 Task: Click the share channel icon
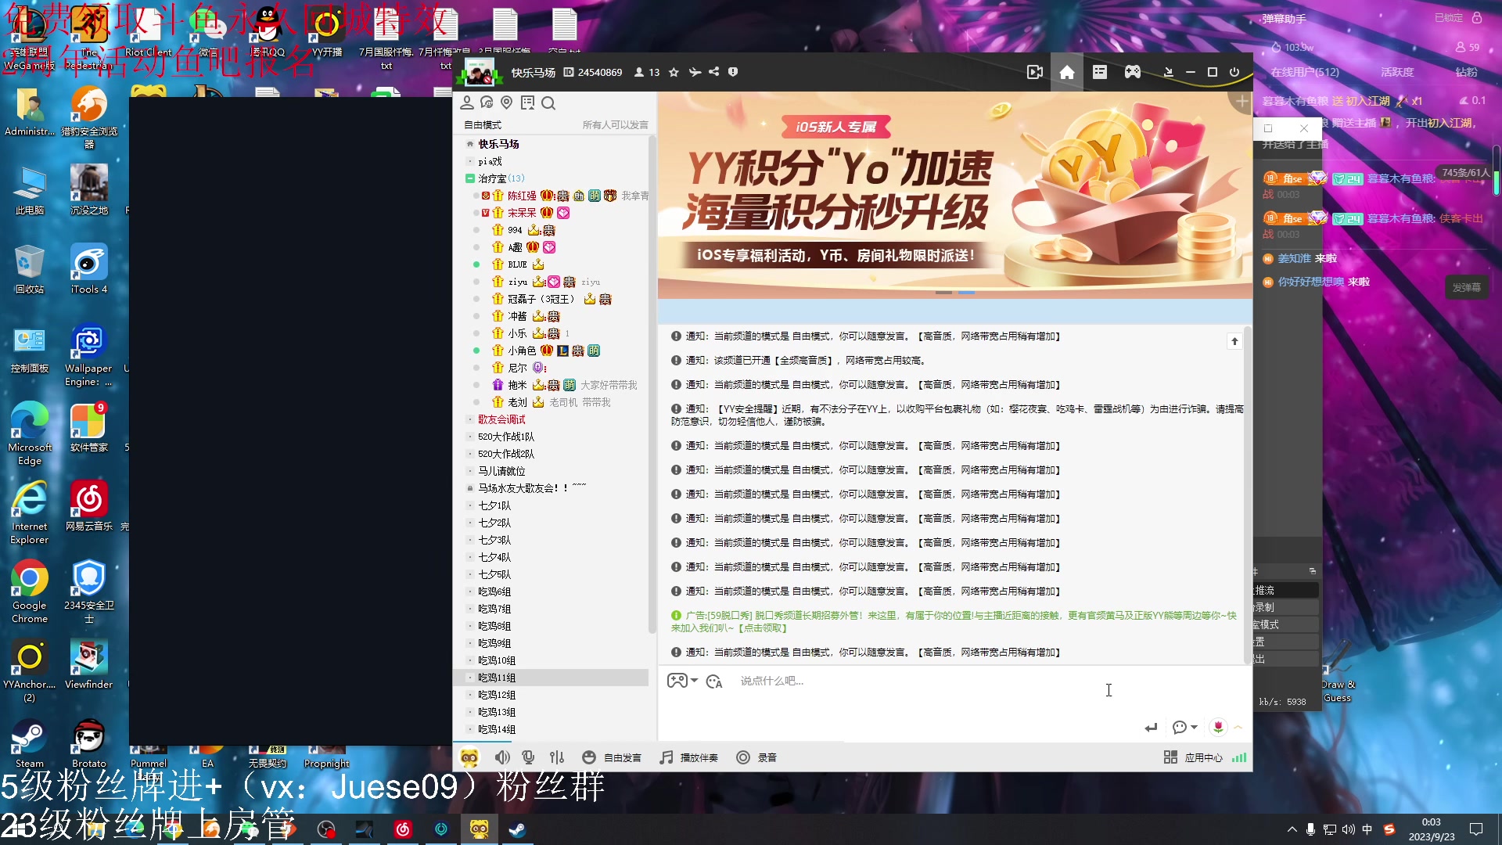(x=713, y=72)
